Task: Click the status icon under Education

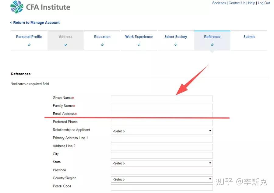Action: 102,45
